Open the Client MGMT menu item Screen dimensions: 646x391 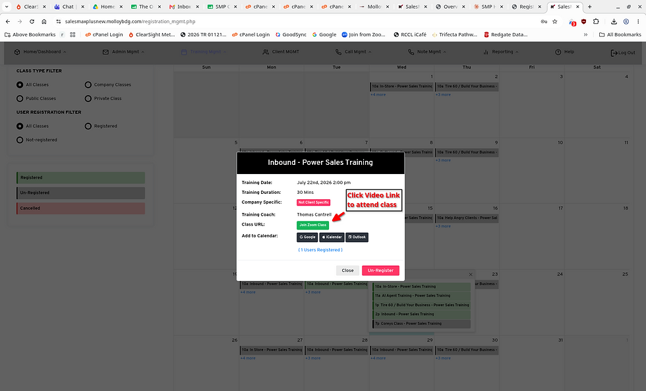[x=281, y=52]
